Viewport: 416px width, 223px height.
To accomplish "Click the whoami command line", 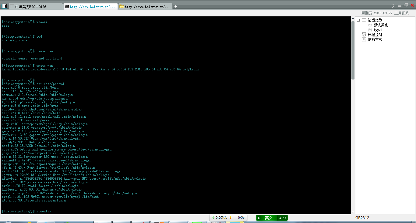I will (x=24, y=22).
